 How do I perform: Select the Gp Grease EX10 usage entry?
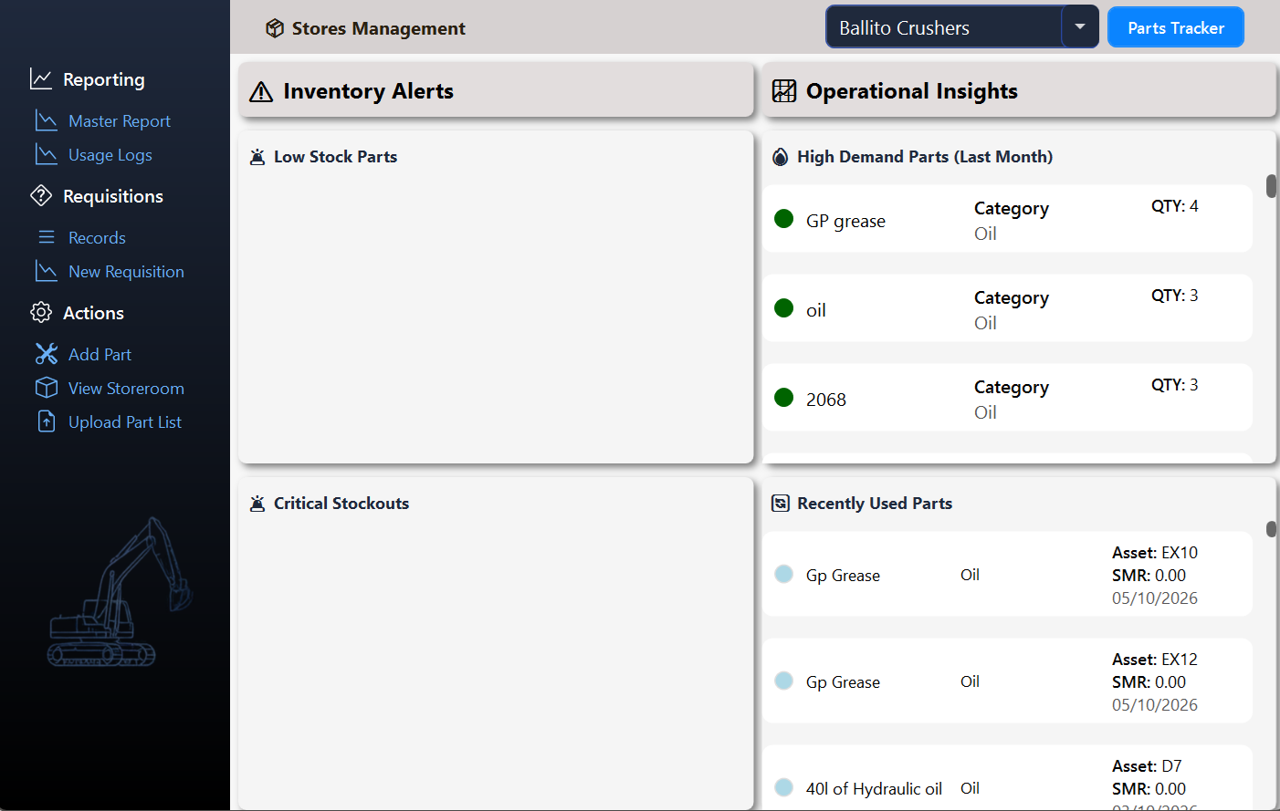(1008, 575)
